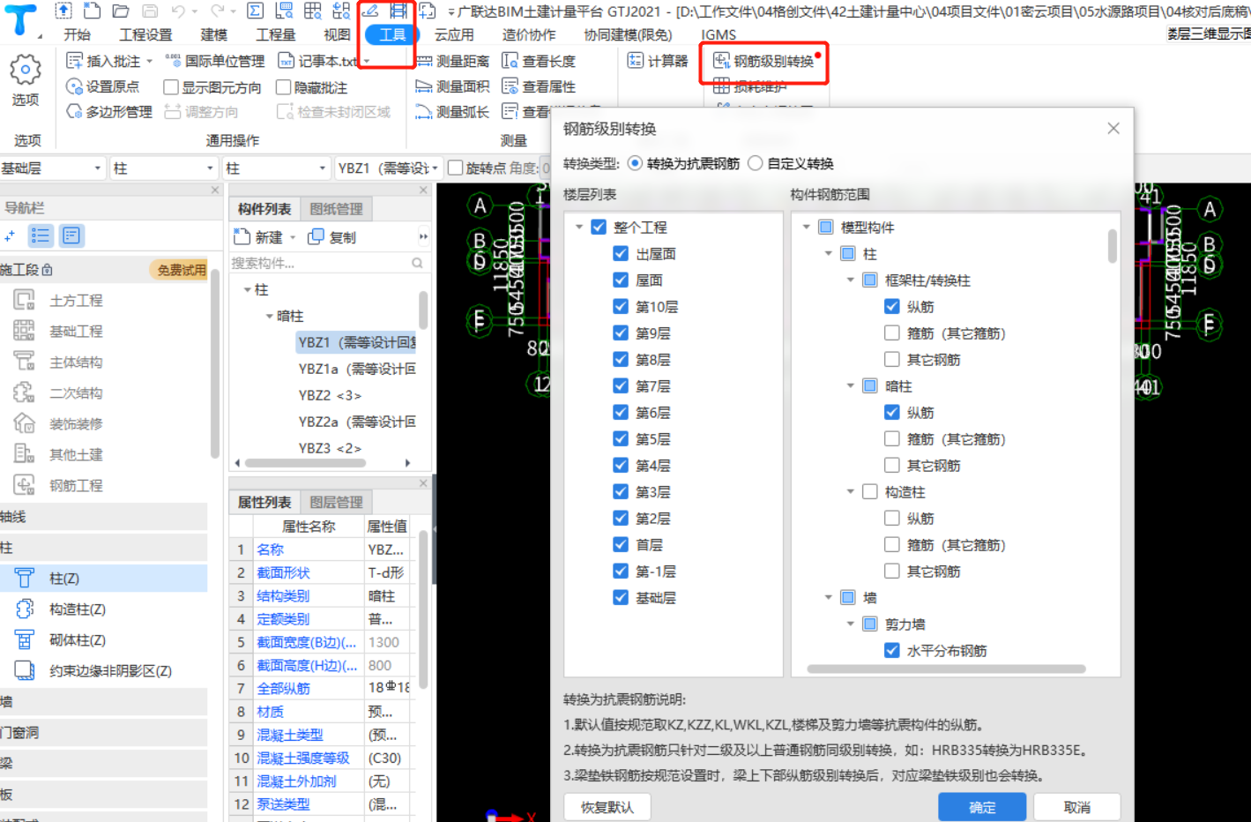1251x822 pixels.
Task: Open the 建模 ribbon tab
Action: click(213, 34)
